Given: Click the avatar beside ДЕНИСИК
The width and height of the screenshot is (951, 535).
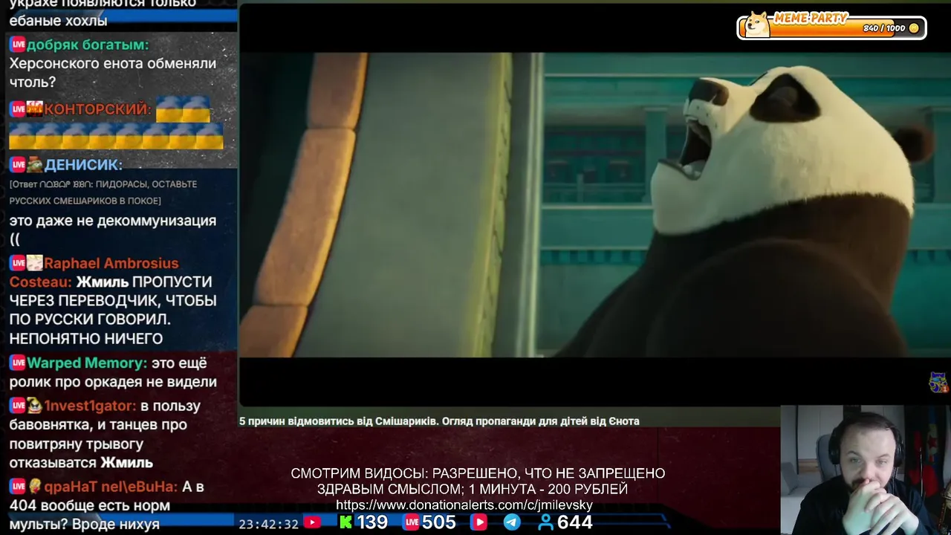Looking at the screenshot, I should coord(35,165).
